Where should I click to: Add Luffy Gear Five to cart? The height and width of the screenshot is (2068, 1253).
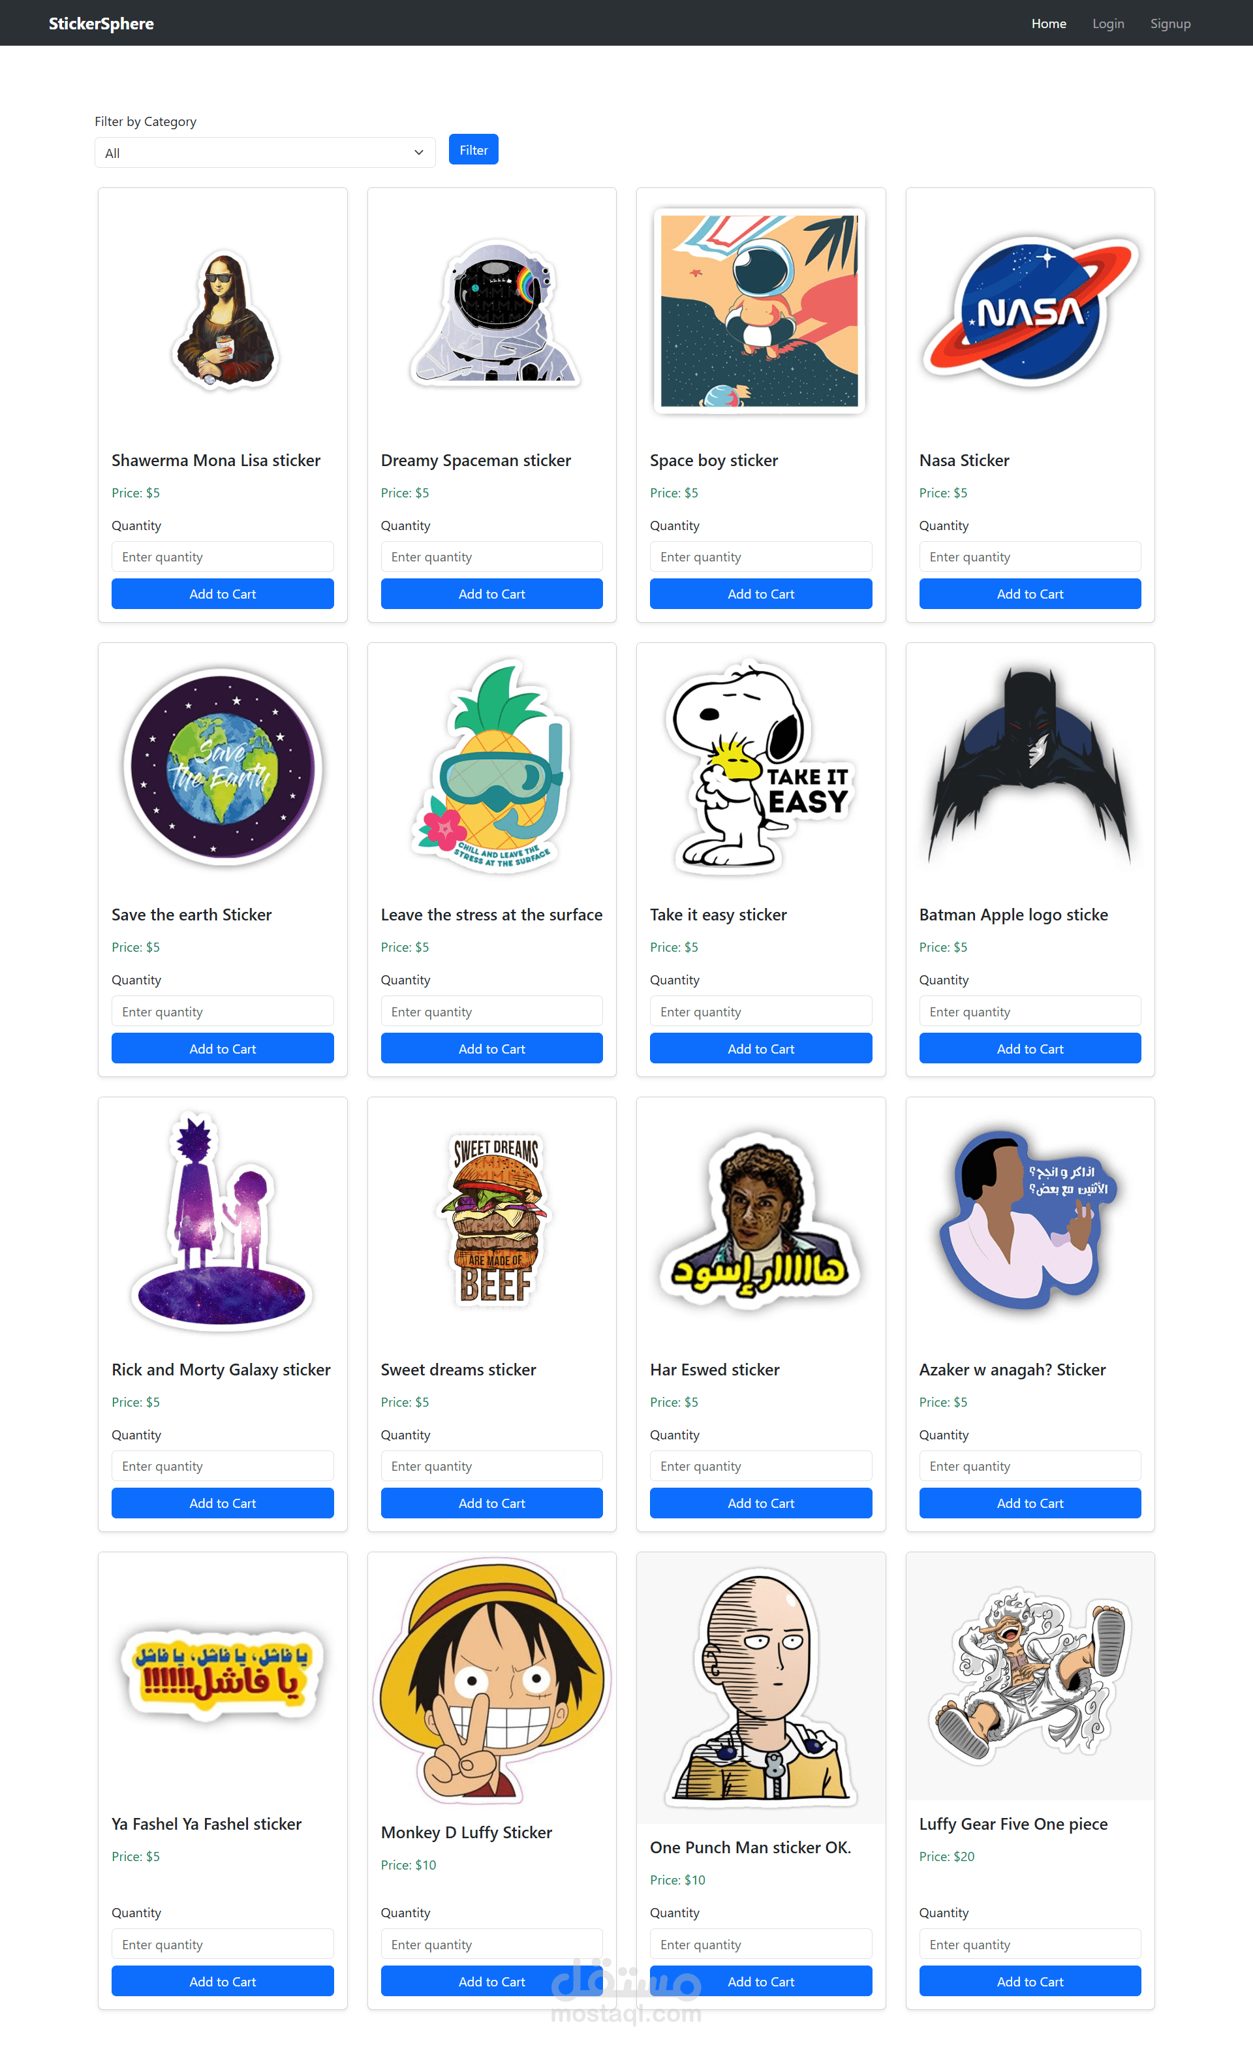[1030, 1982]
